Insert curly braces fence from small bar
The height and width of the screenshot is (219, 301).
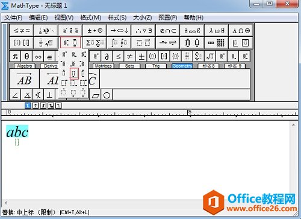click(176, 56)
